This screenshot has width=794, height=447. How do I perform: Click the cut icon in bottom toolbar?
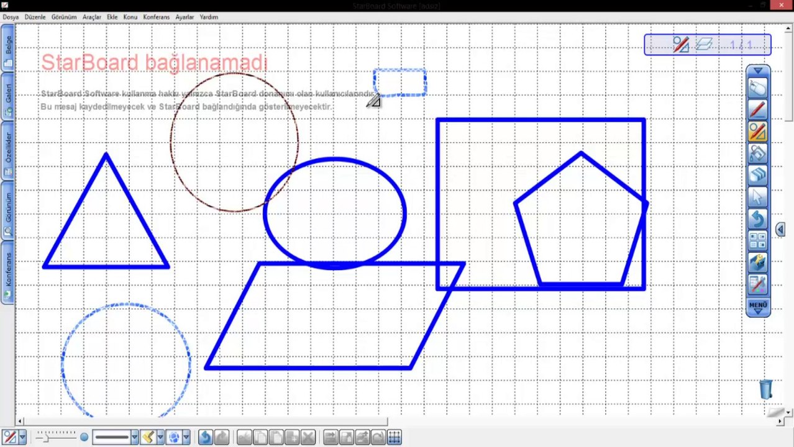(244, 437)
